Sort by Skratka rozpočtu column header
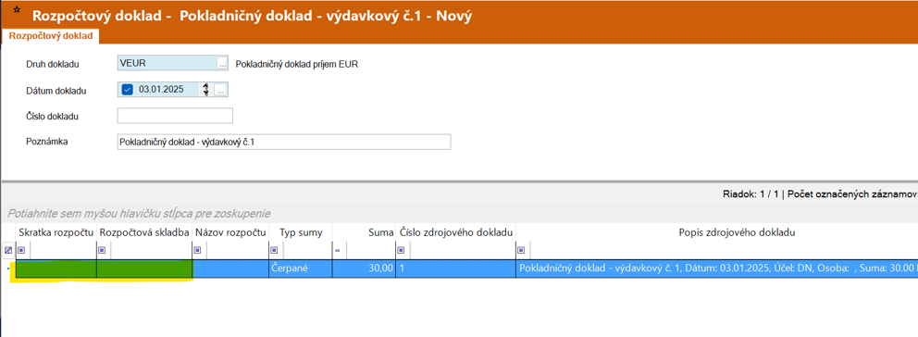Image resolution: width=918 pixels, height=337 pixels. pos(56,232)
